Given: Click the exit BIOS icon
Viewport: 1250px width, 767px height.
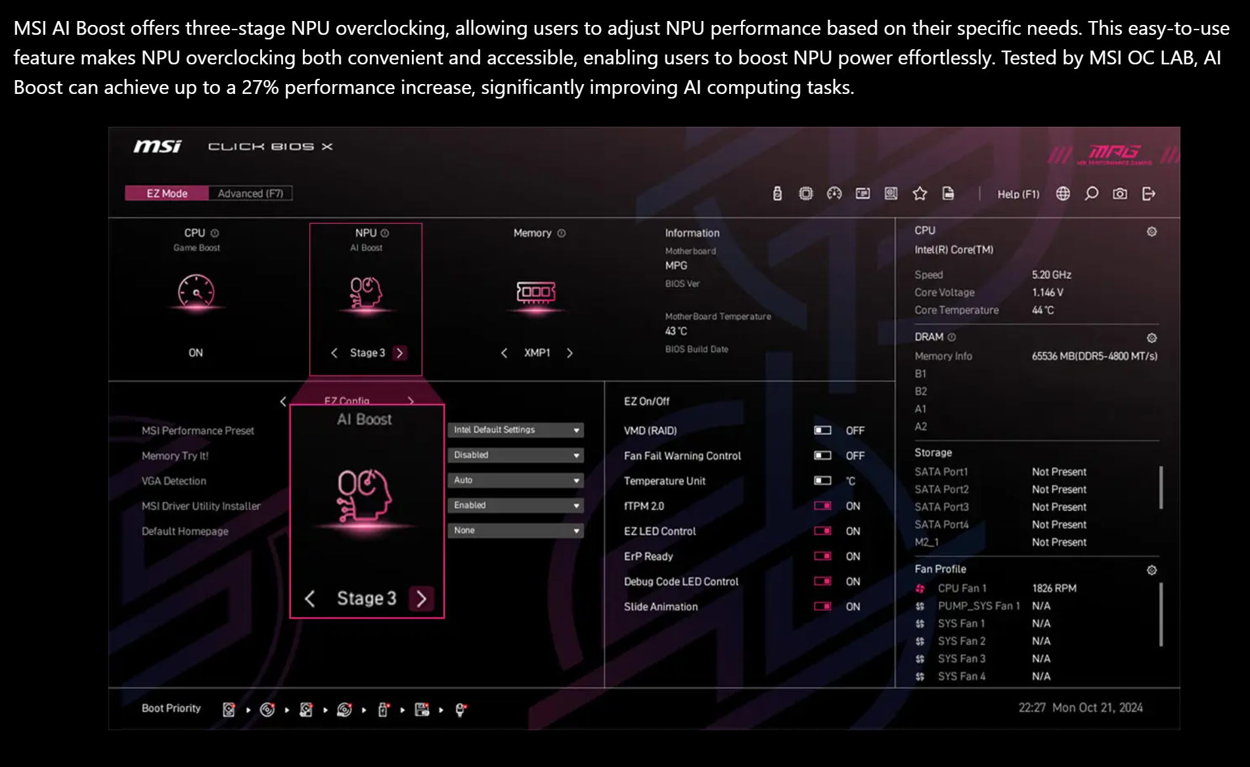Looking at the screenshot, I should click(x=1149, y=194).
